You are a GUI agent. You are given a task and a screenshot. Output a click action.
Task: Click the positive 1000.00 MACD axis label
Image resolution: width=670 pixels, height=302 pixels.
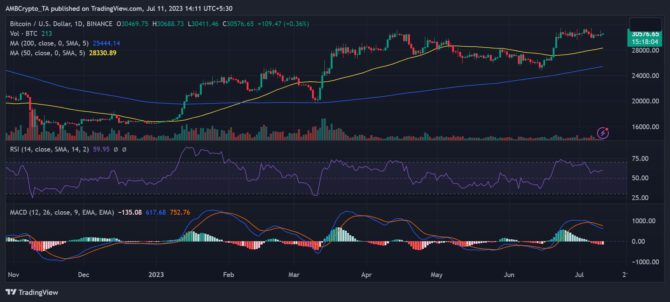(x=643, y=221)
